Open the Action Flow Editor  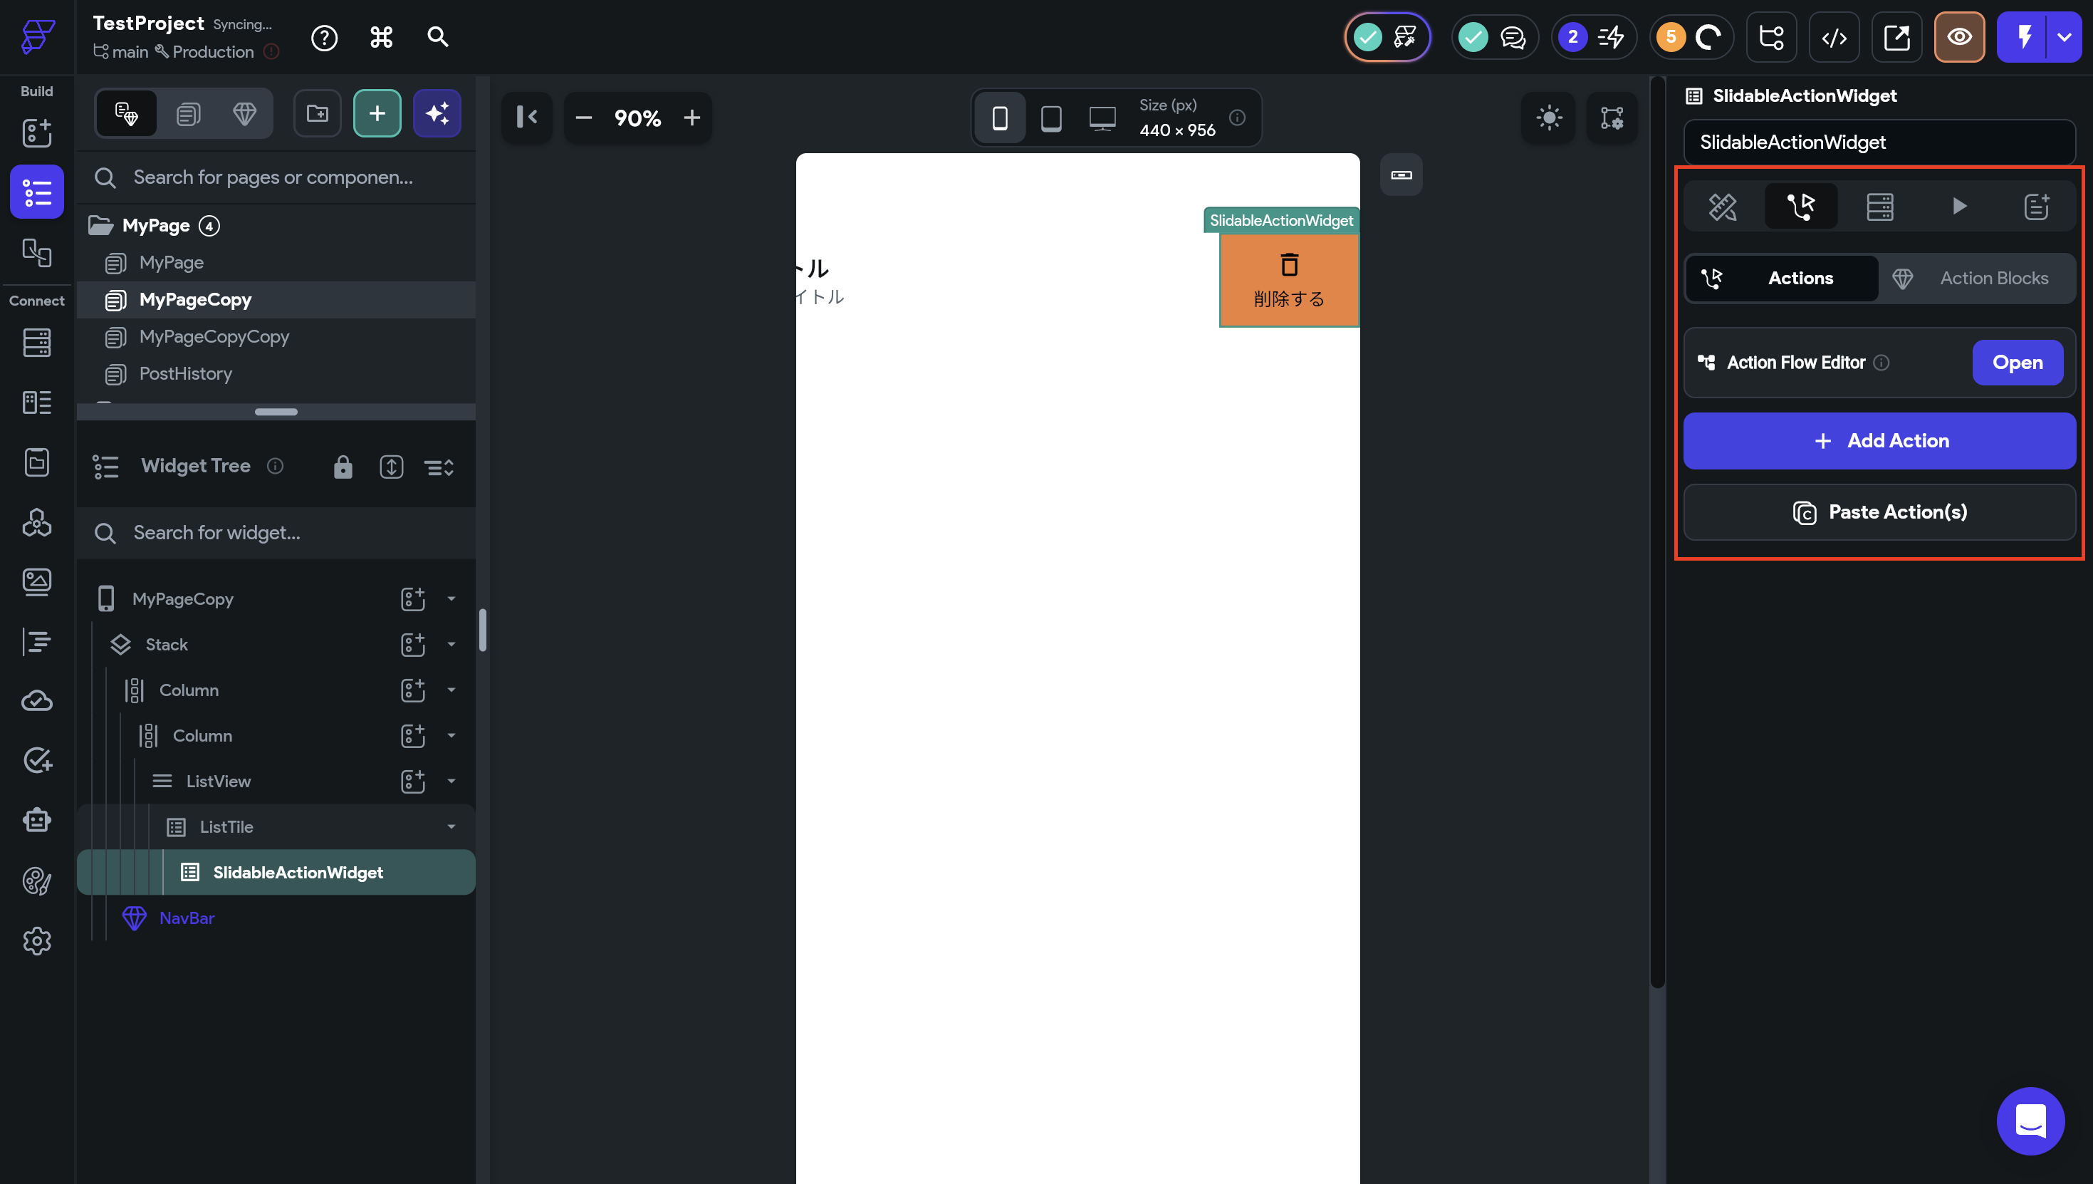[x=2017, y=363]
